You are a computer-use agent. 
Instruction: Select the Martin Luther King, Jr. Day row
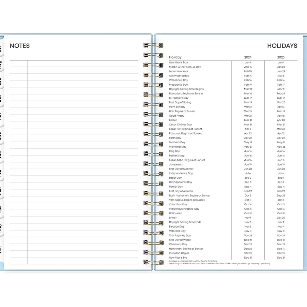(x=185, y=67)
